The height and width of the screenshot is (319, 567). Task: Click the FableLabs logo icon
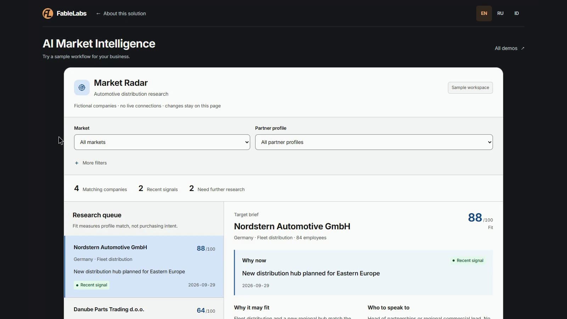48,13
